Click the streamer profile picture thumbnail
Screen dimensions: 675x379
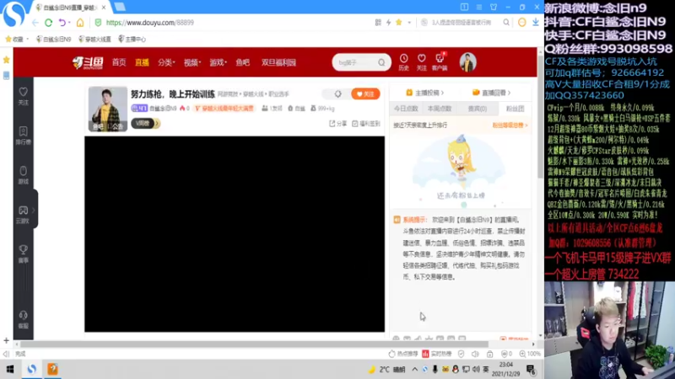(x=108, y=109)
